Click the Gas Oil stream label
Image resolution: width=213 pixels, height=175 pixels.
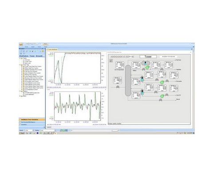tap(178, 95)
